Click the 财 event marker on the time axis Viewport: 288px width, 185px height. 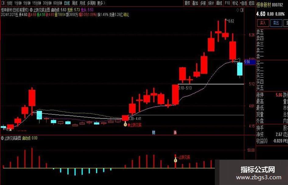coord(154,132)
